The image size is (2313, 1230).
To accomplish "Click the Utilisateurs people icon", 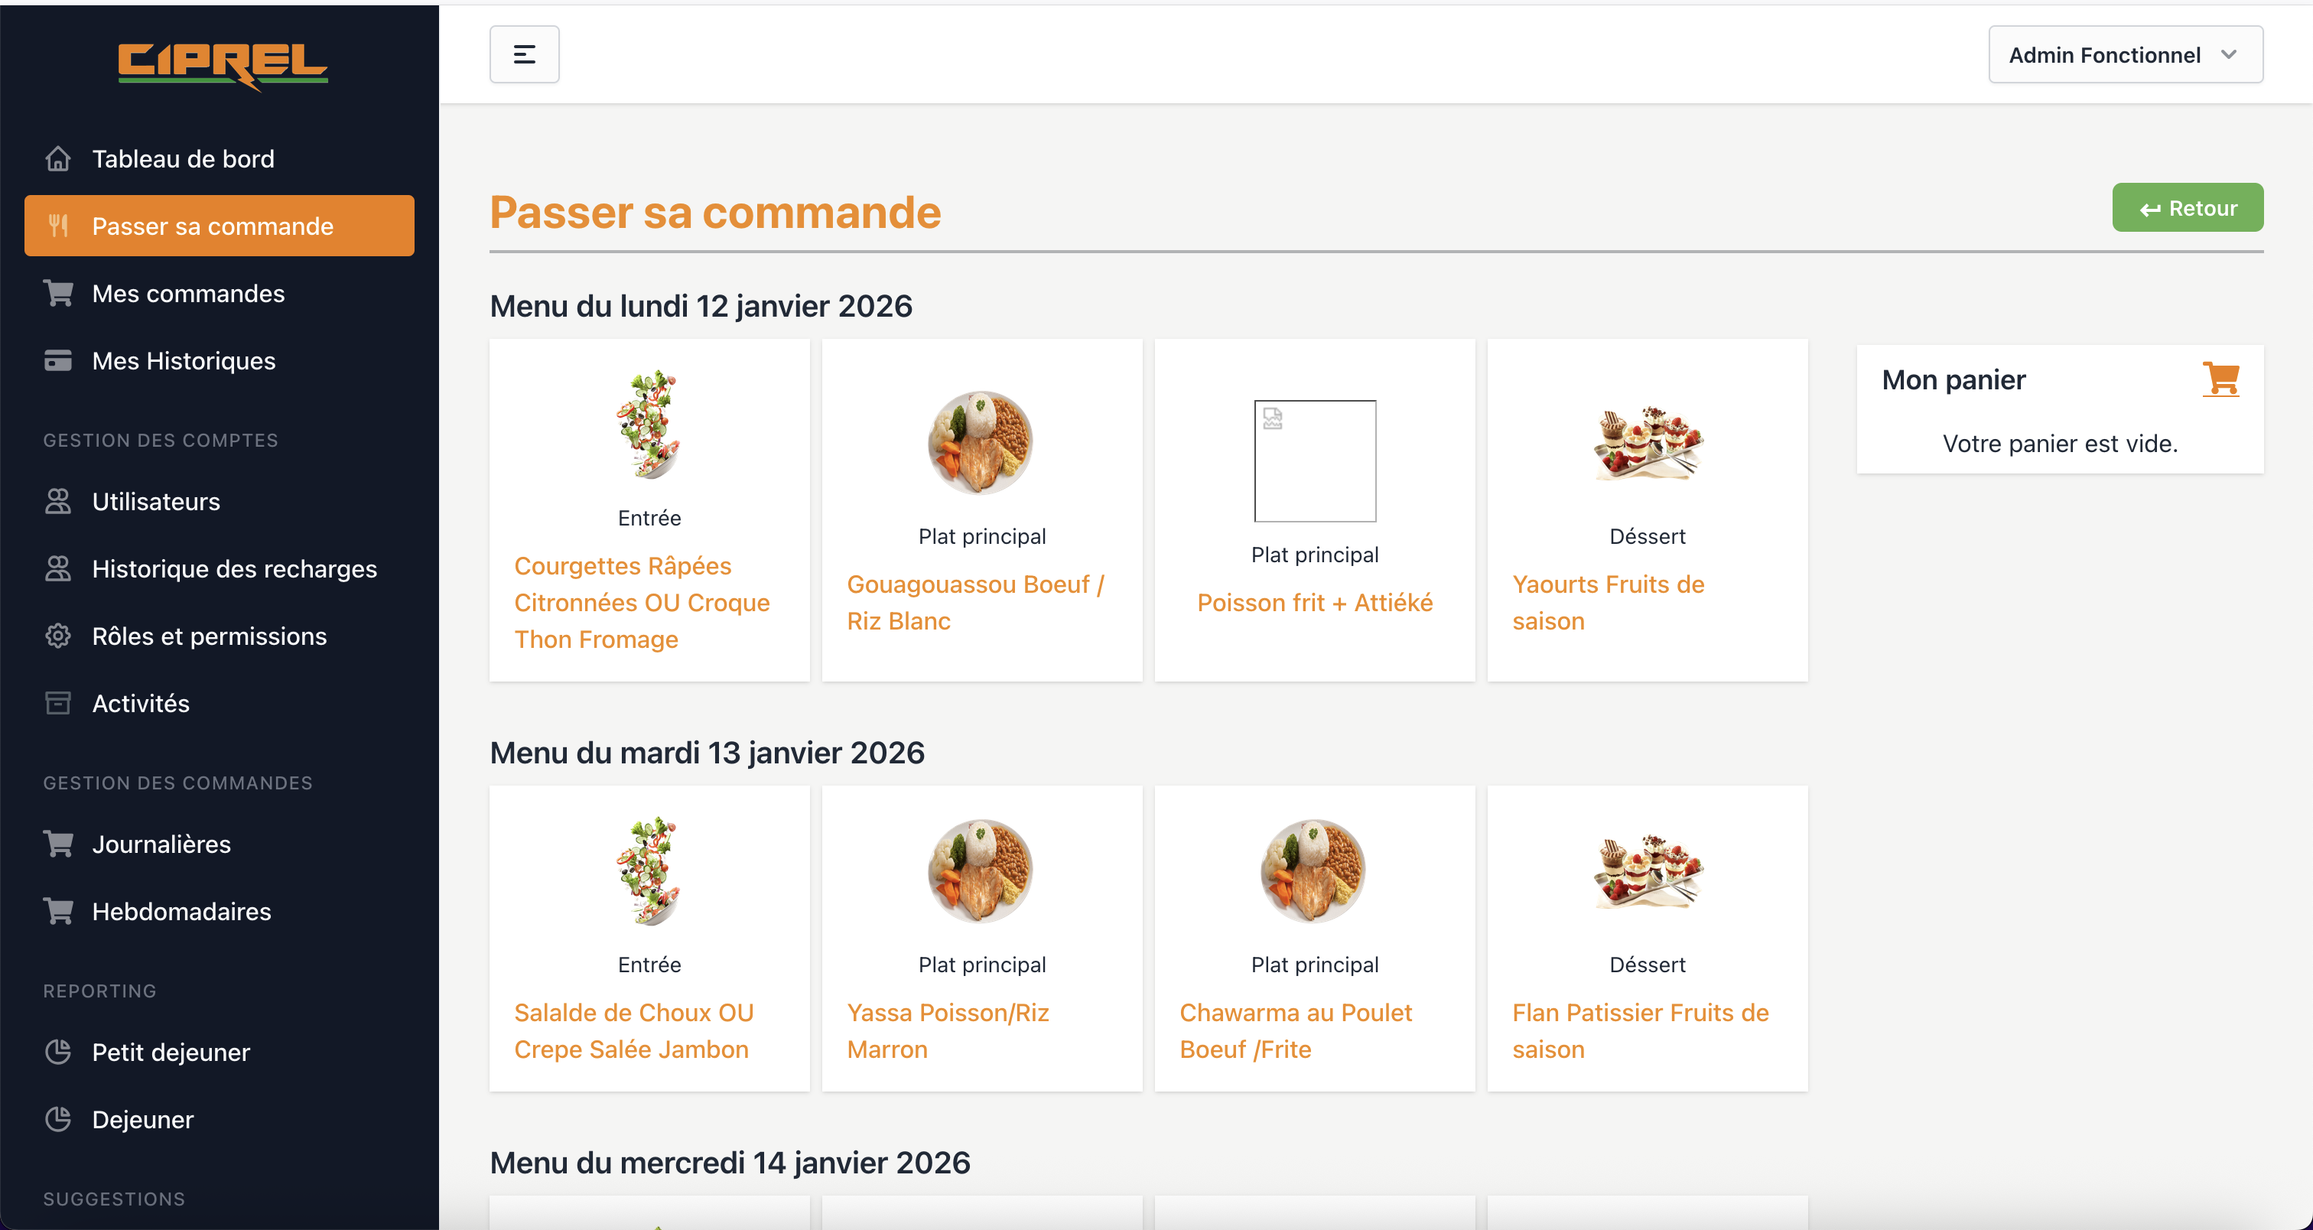I will coord(58,501).
